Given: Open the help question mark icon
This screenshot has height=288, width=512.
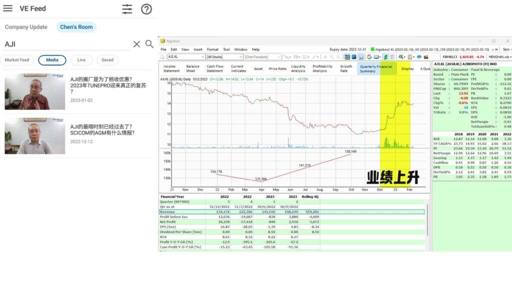Looking at the screenshot, I should (x=146, y=9).
